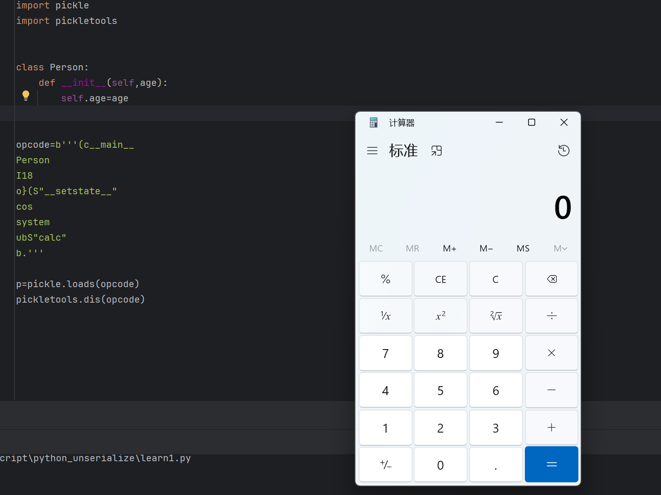Click the division operator key
661x495 pixels.
552,316
